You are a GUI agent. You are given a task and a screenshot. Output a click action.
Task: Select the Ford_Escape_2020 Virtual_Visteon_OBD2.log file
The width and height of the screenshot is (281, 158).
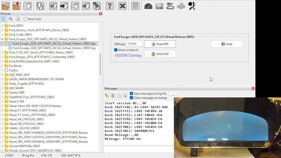(x=54, y=48)
